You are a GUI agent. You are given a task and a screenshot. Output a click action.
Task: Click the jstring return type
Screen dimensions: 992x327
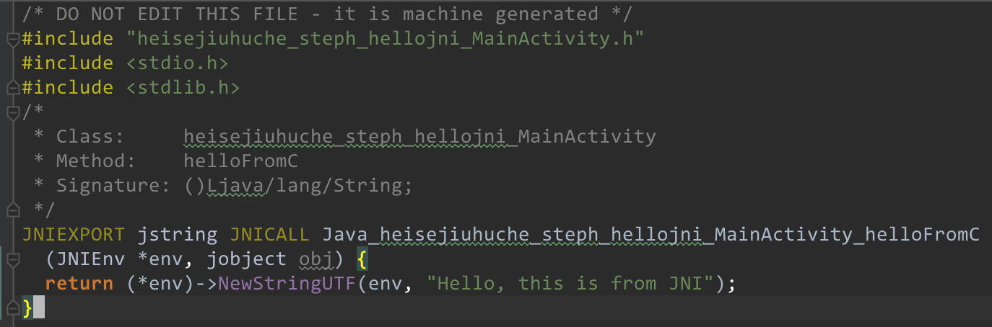[x=178, y=234]
